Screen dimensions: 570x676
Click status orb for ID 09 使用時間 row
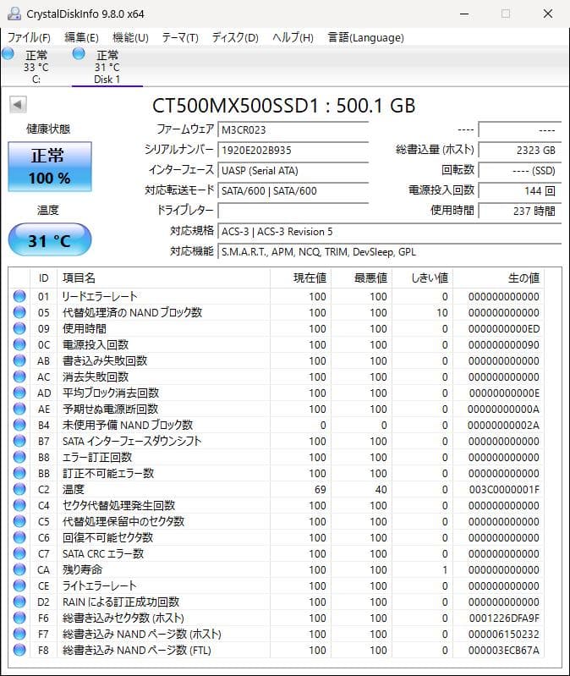[19, 328]
